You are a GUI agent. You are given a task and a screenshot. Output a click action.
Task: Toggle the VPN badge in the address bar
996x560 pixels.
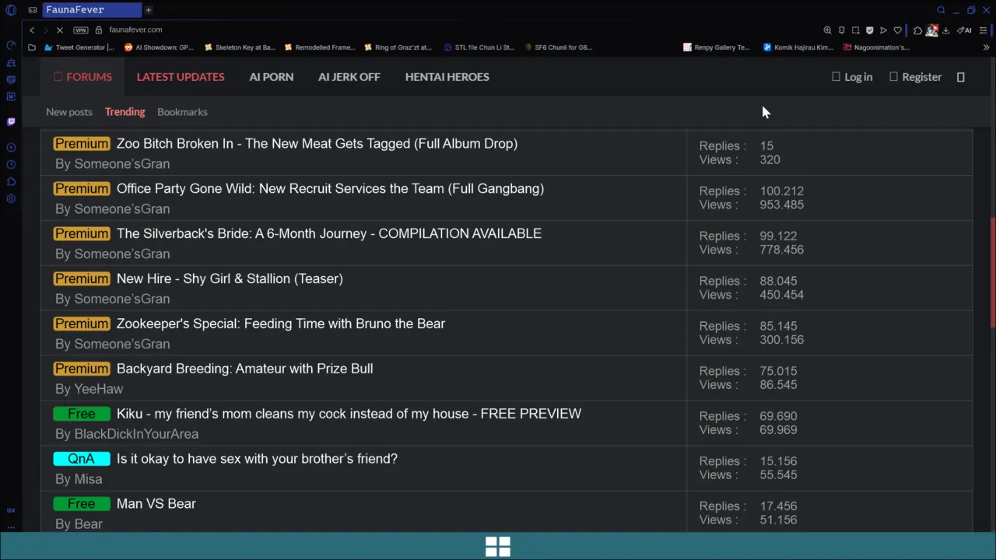click(80, 30)
